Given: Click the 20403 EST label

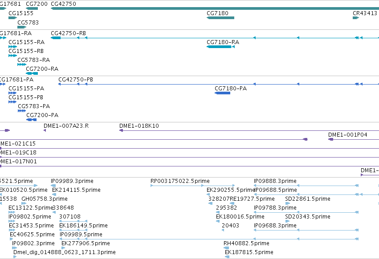Looking at the screenshot, I should click(230, 226).
